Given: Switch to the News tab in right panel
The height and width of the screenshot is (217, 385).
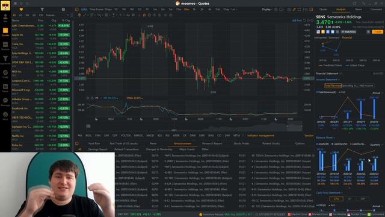Looking at the screenshot, I should pos(359,10).
